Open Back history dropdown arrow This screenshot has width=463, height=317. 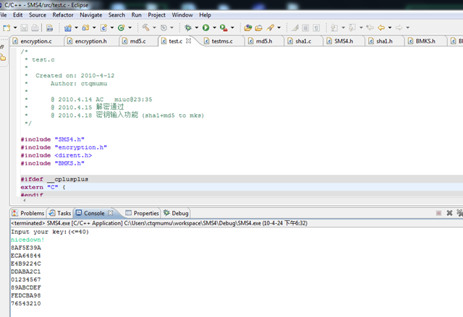coord(390,27)
